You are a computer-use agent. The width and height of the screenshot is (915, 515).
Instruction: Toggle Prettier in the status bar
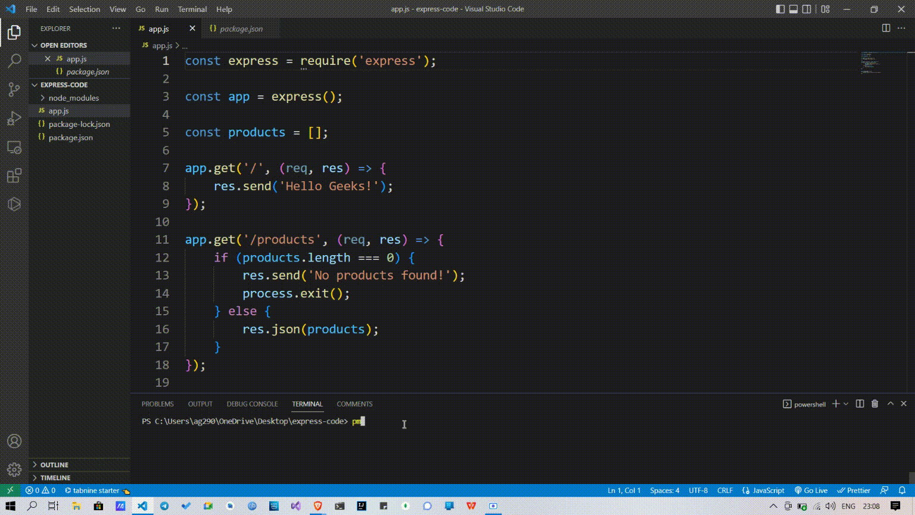click(x=854, y=490)
